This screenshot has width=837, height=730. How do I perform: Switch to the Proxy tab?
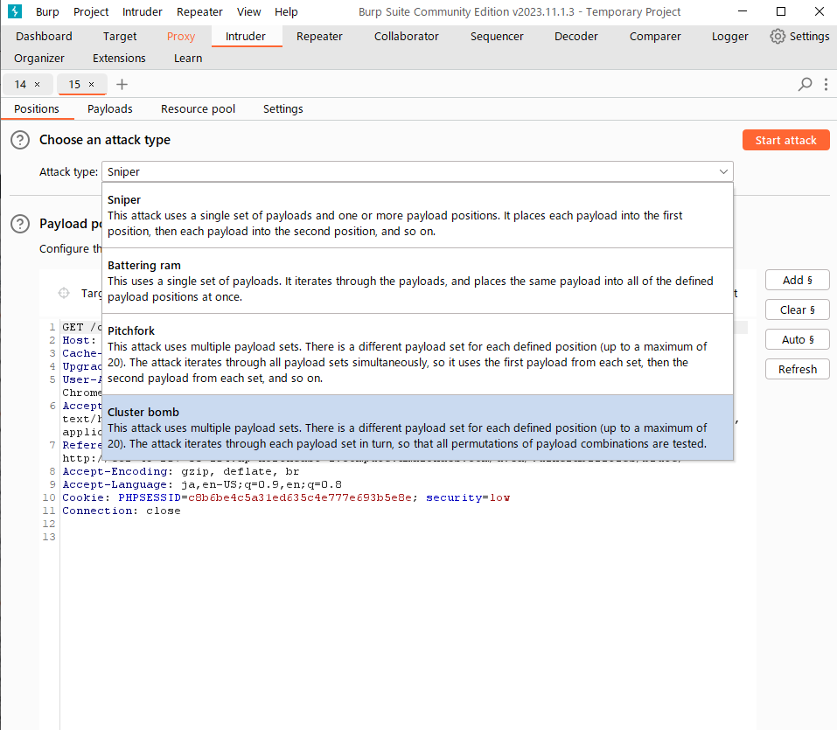pyautogui.click(x=181, y=37)
